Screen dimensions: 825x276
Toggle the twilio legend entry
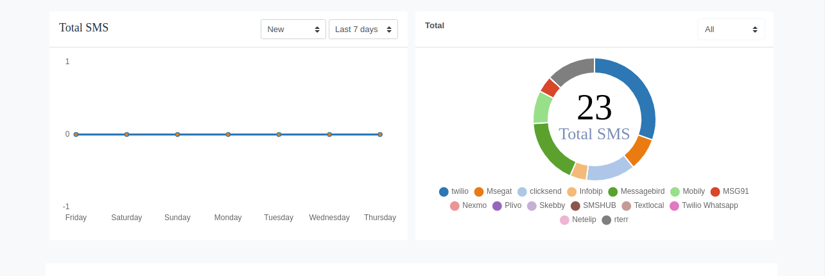[459, 191]
